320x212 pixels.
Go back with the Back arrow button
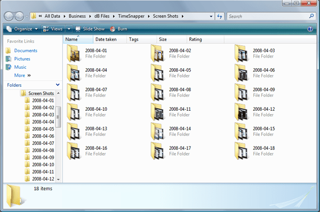pyautogui.click(x=9, y=16)
